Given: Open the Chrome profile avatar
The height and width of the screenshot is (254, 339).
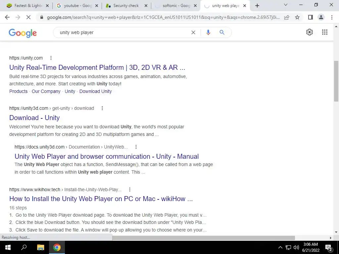Looking at the screenshot, I should coord(321,17).
